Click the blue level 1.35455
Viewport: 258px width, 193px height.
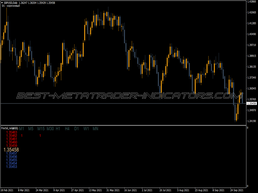pyautogui.click(x=11, y=160)
